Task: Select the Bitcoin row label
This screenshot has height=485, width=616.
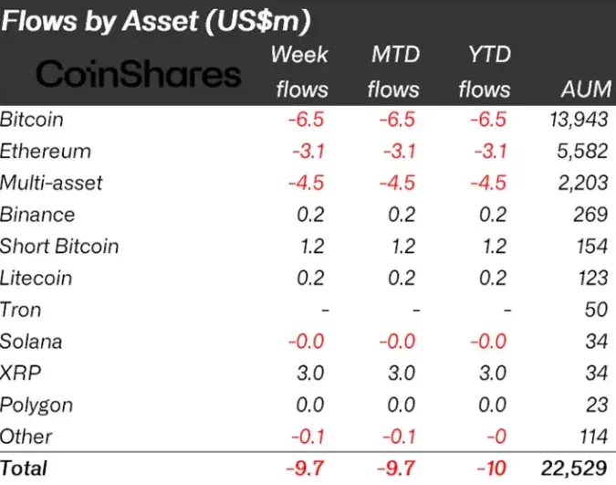Action: tap(32, 119)
